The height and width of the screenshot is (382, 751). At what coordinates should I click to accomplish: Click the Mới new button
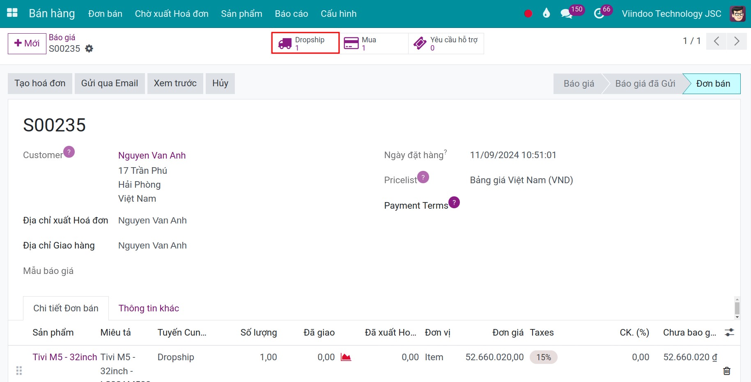coord(27,44)
